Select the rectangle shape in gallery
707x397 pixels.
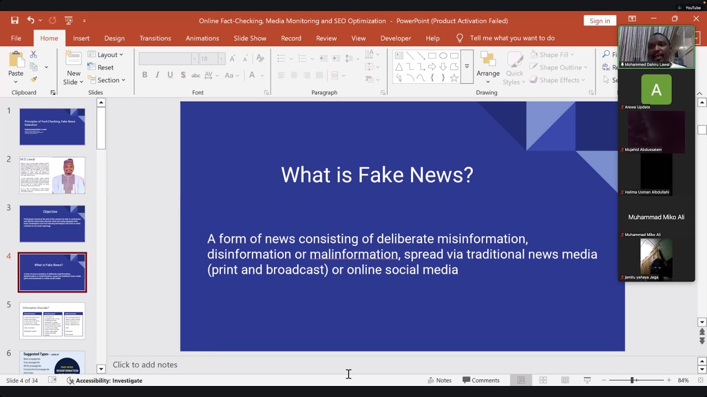[x=432, y=56]
